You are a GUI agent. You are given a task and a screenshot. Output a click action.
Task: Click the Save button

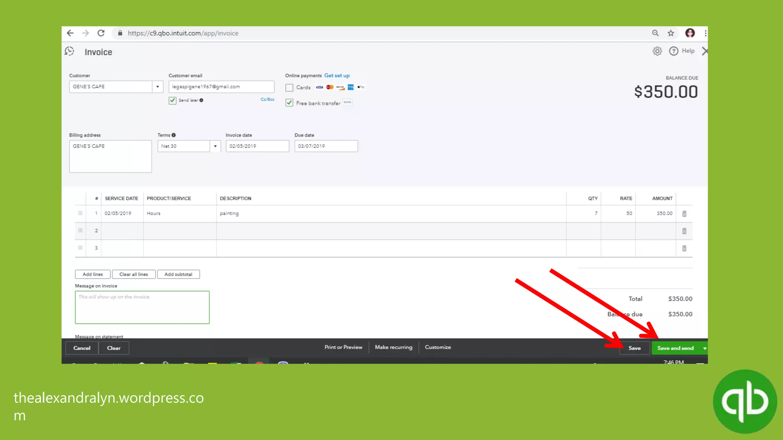pyautogui.click(x=634, y=348)
